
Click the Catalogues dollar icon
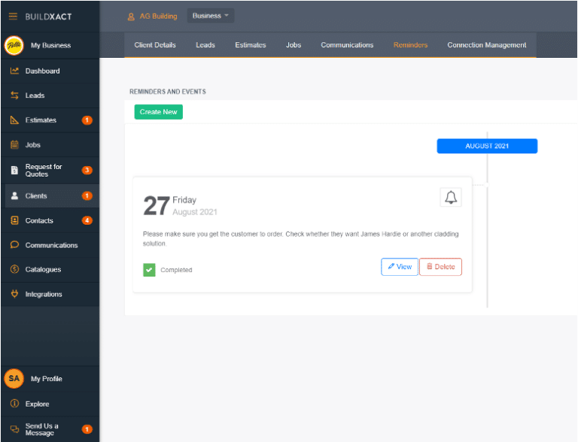click(14, 269)
